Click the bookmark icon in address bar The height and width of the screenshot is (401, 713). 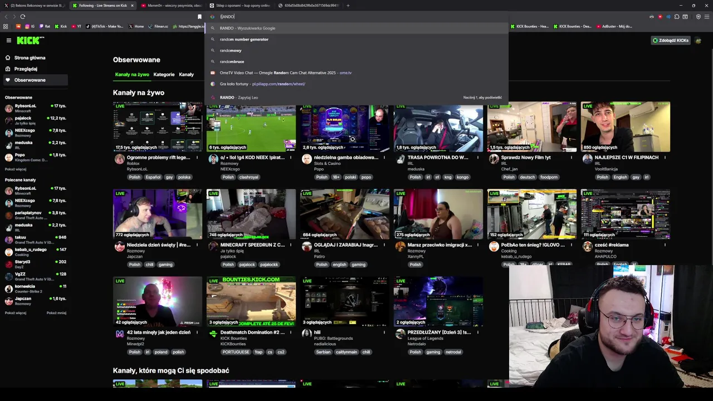tap(199, 17)
